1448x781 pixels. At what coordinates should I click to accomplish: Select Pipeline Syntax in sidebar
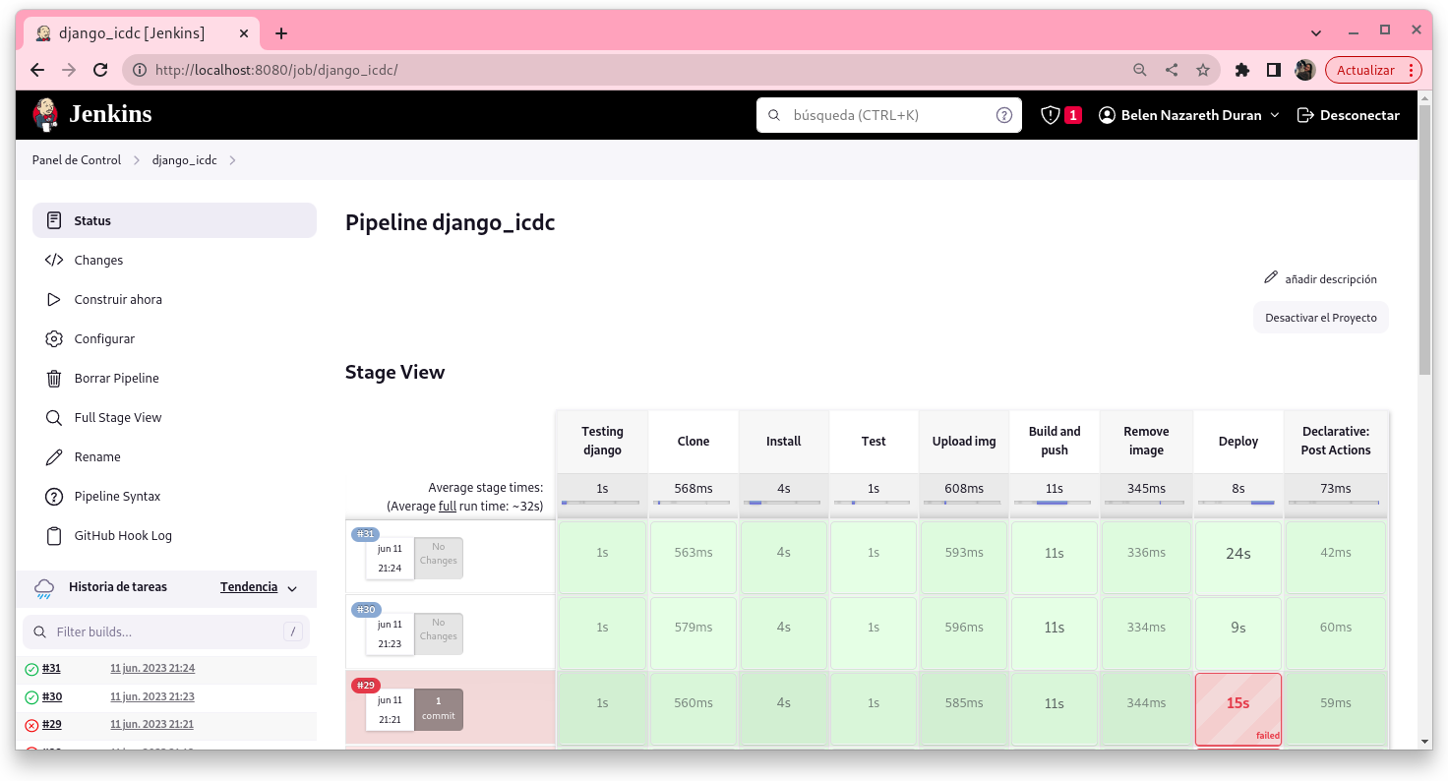tap(117, 497)
